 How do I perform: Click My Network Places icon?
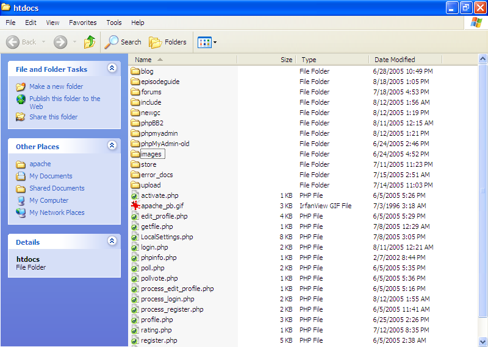click(21, 212)
